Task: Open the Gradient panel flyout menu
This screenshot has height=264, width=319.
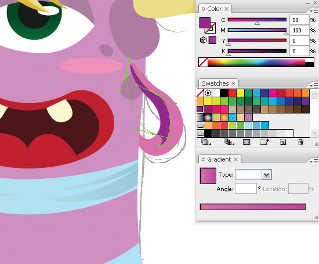Action: point(314,162)
